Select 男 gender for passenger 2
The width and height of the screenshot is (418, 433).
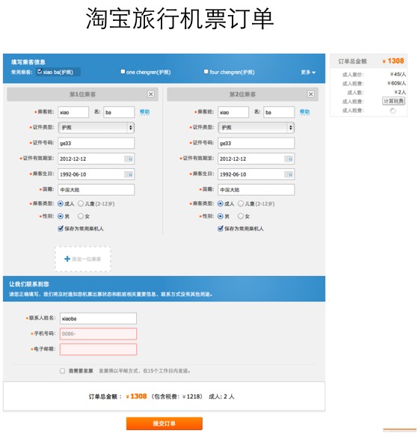click(221, 216)
